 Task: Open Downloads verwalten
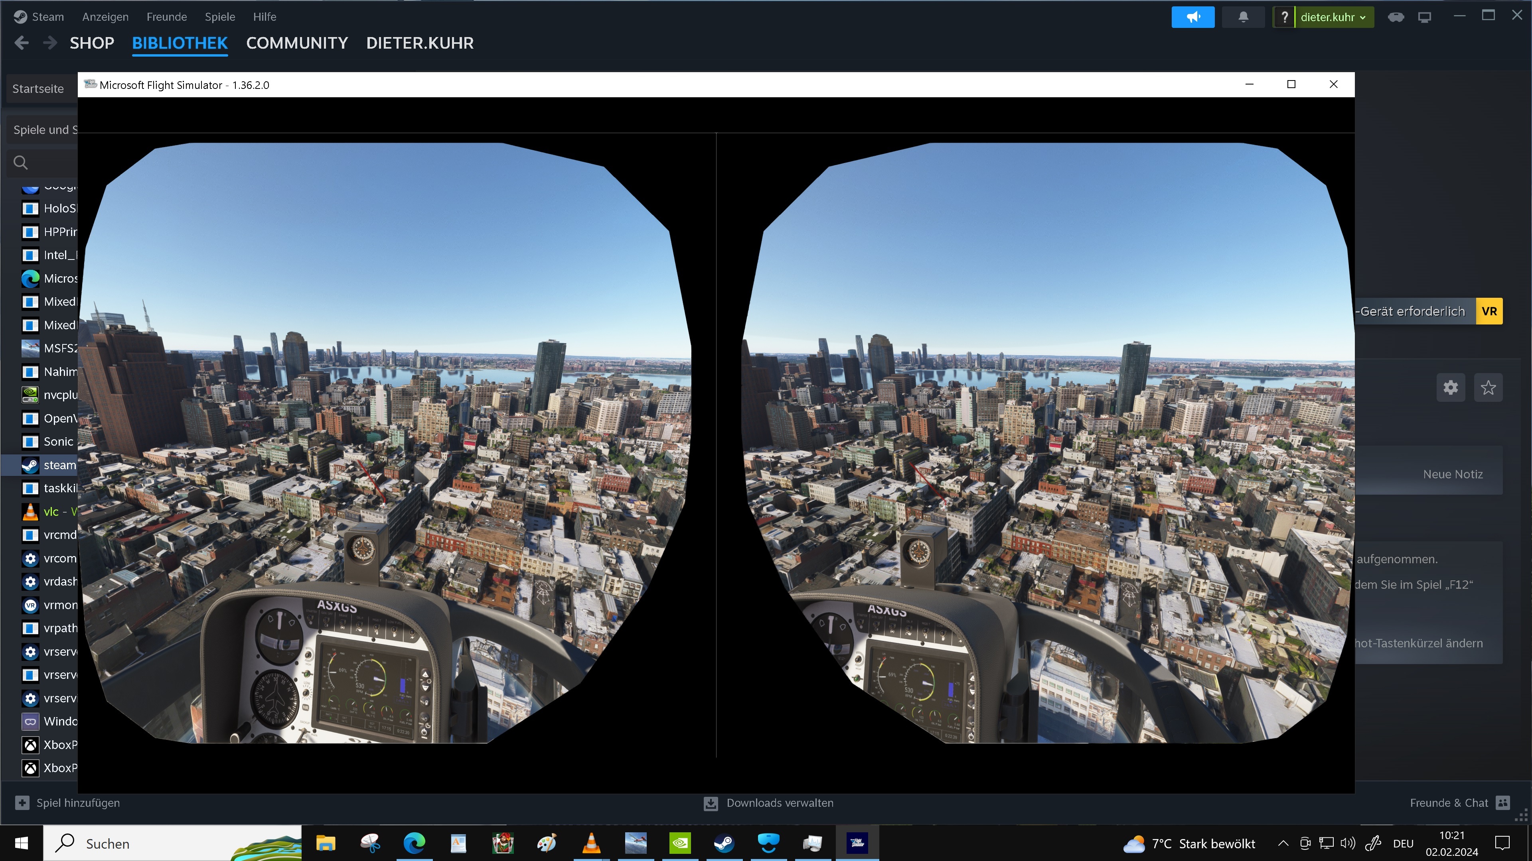click(x=768, y=803)
